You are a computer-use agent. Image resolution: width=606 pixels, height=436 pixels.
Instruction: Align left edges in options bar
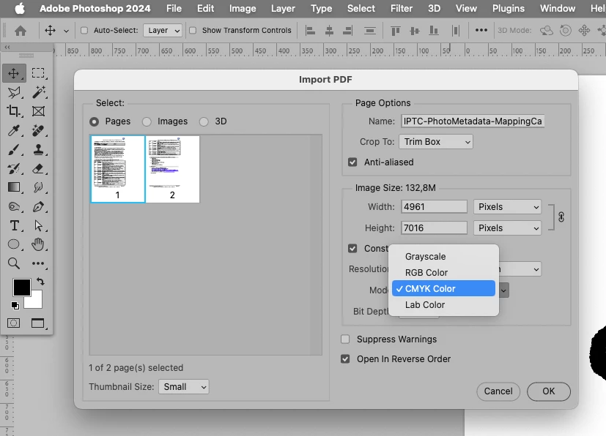click(x=310, y=30)
